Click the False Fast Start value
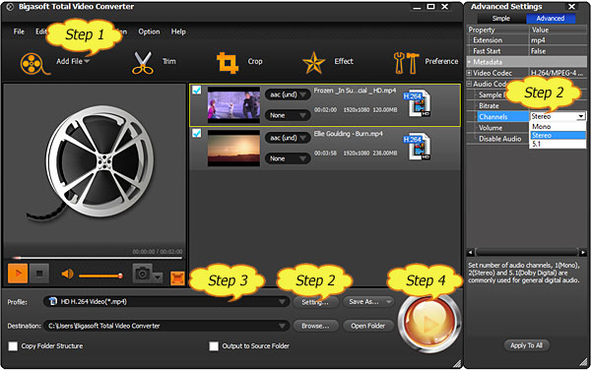Screen dimensions: 591x370 [558, 51]
